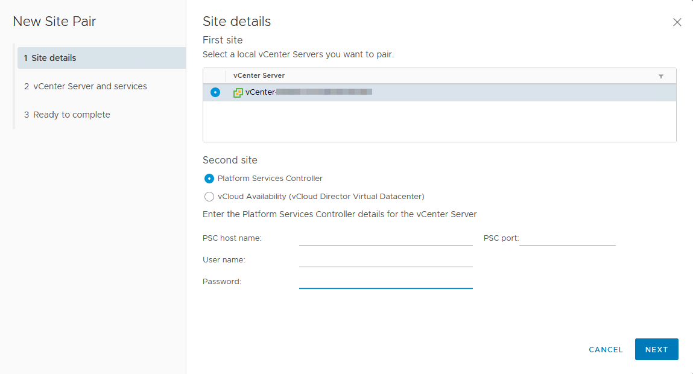Select the local vCenter row radio button
The width and height of the screenshot is (693, 374).
(x=215, y=92)
